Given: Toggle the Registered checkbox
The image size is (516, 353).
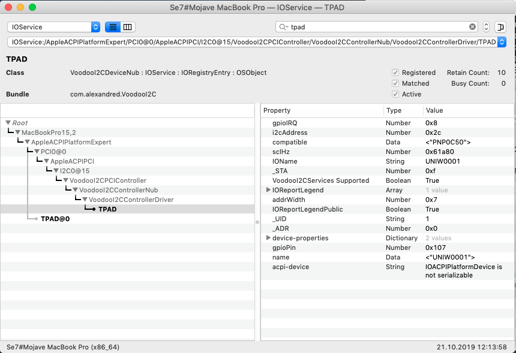Looking at the screenshot, I should (x=395, y=73).
